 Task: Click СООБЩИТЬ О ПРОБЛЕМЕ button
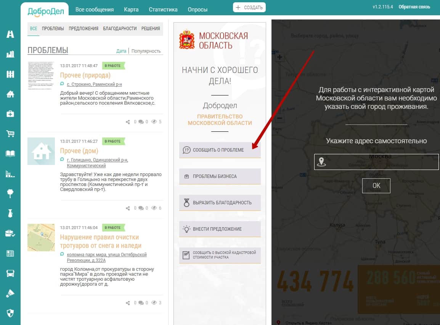[x=220, y=150]
